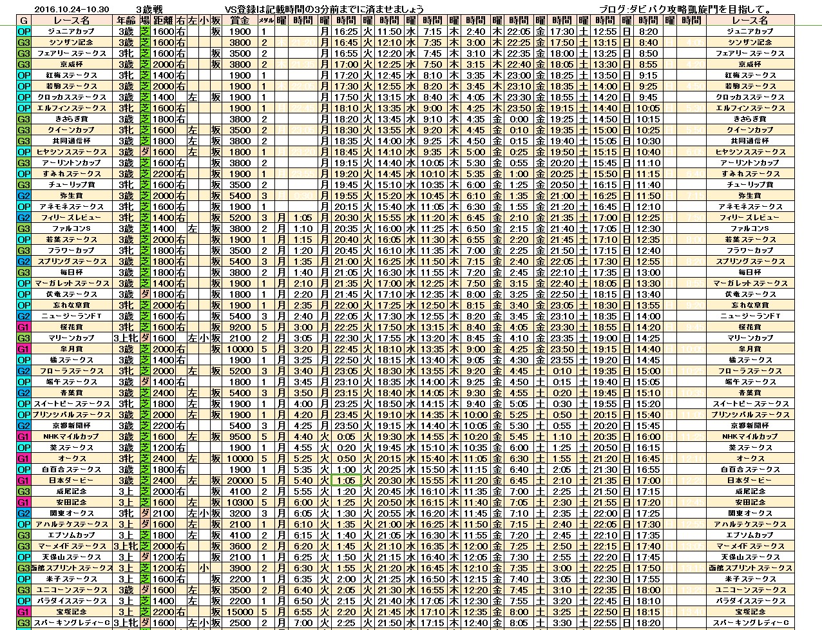Click the 10300 prize cell for 安田記念
The width and height of the screenshot is (822, 630).
pyautogui.click(x=240, y=502)
